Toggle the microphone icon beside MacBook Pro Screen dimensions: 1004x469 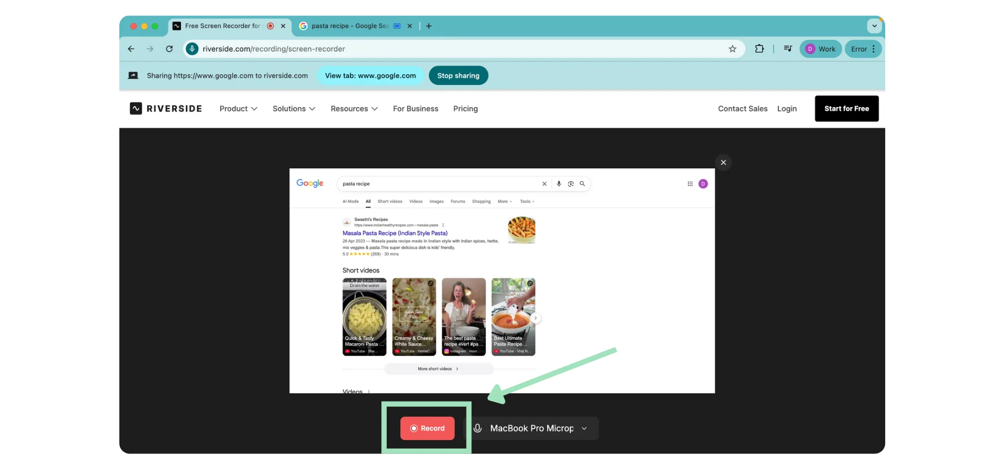point(478,428)
